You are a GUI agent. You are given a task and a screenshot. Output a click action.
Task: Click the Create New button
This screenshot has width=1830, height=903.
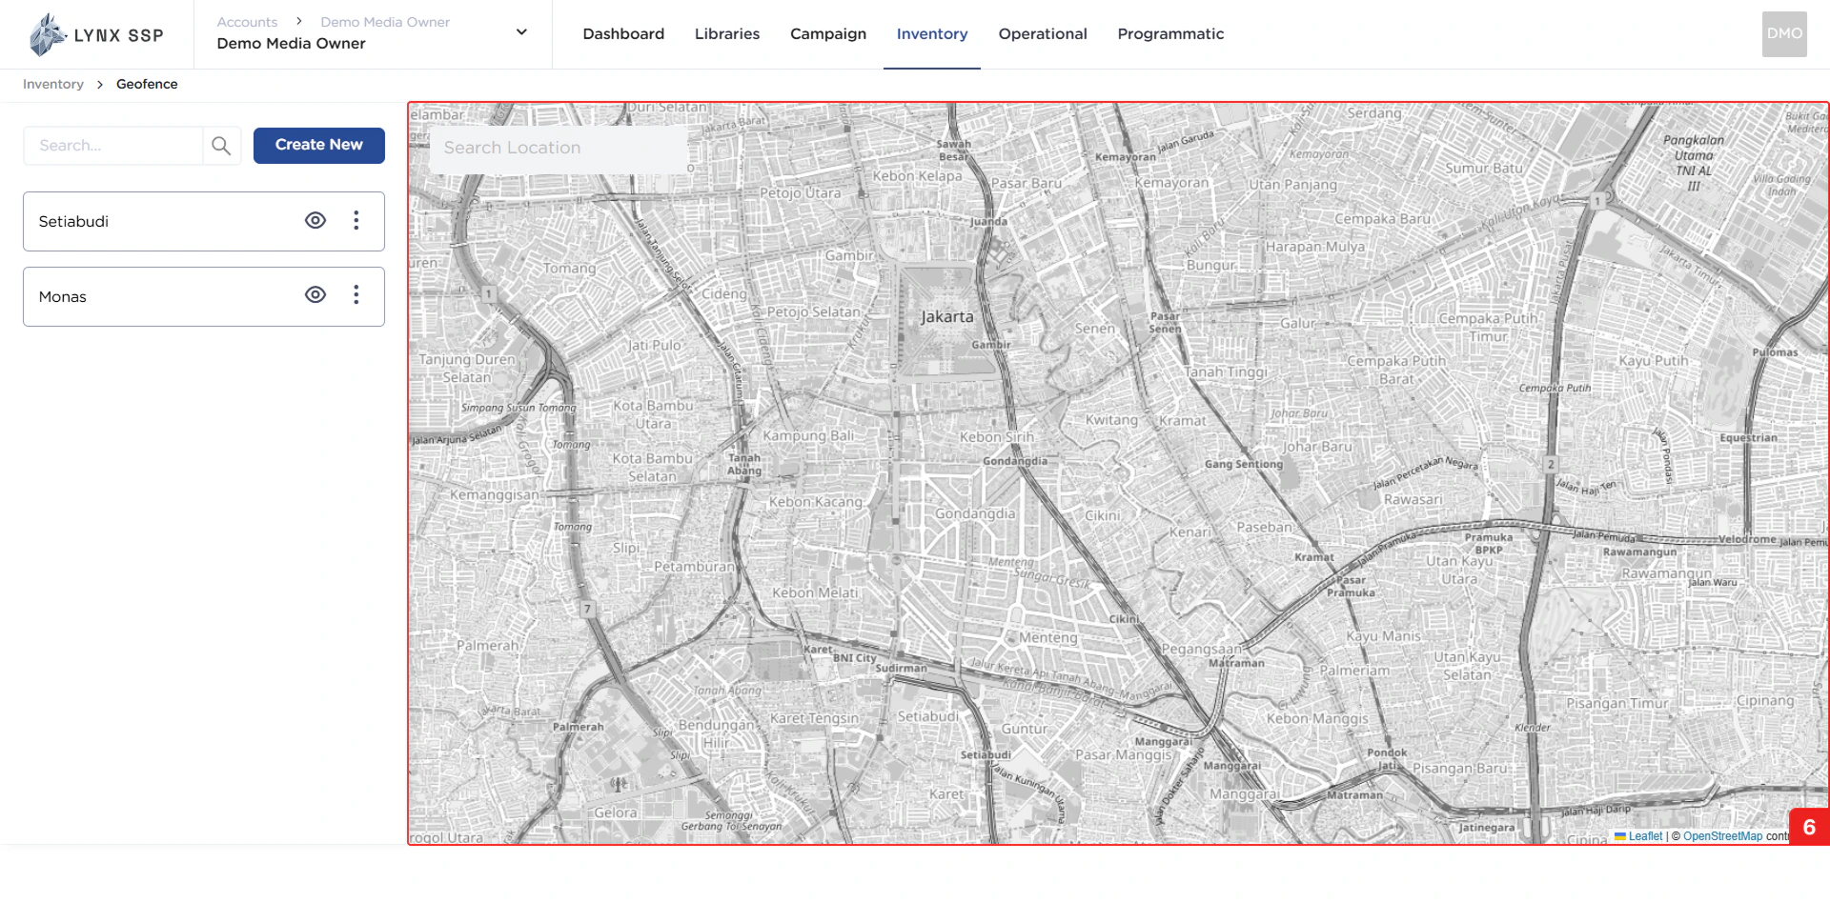click(319, 145)
